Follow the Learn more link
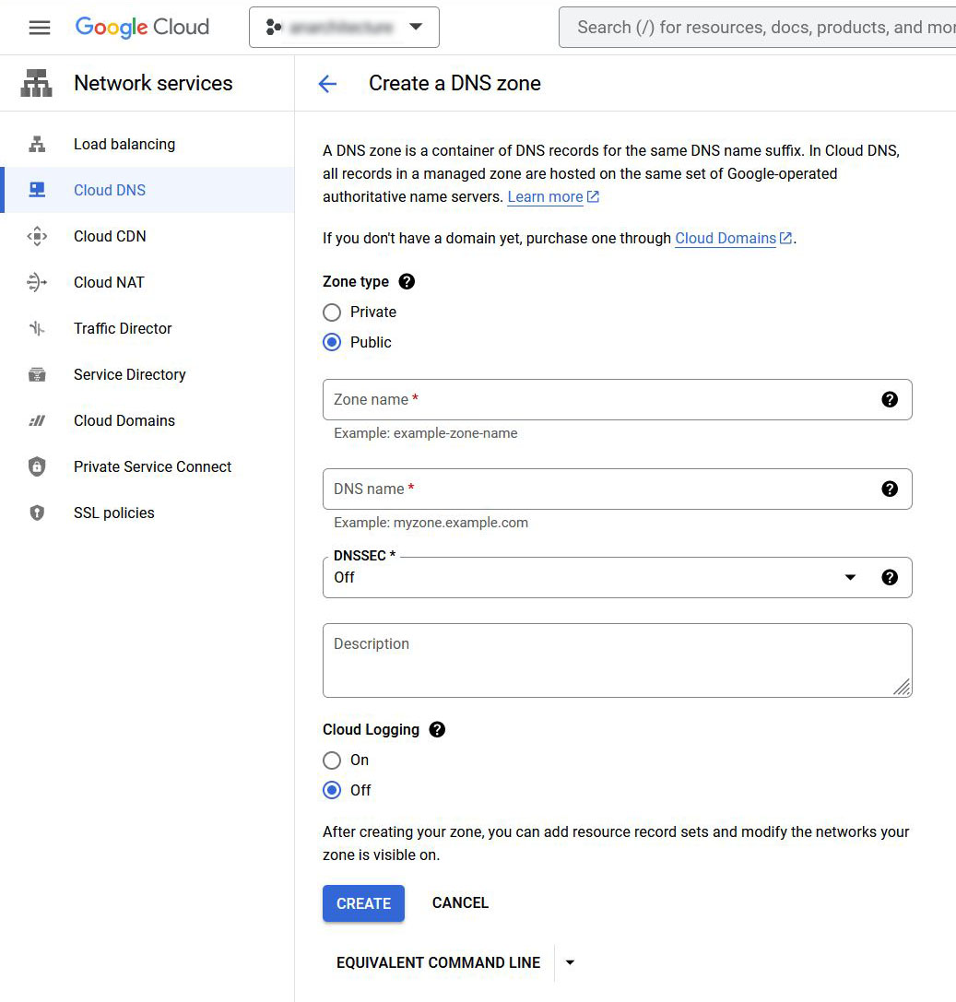Viewport: 956px width, 1002px height. [545, 197]
